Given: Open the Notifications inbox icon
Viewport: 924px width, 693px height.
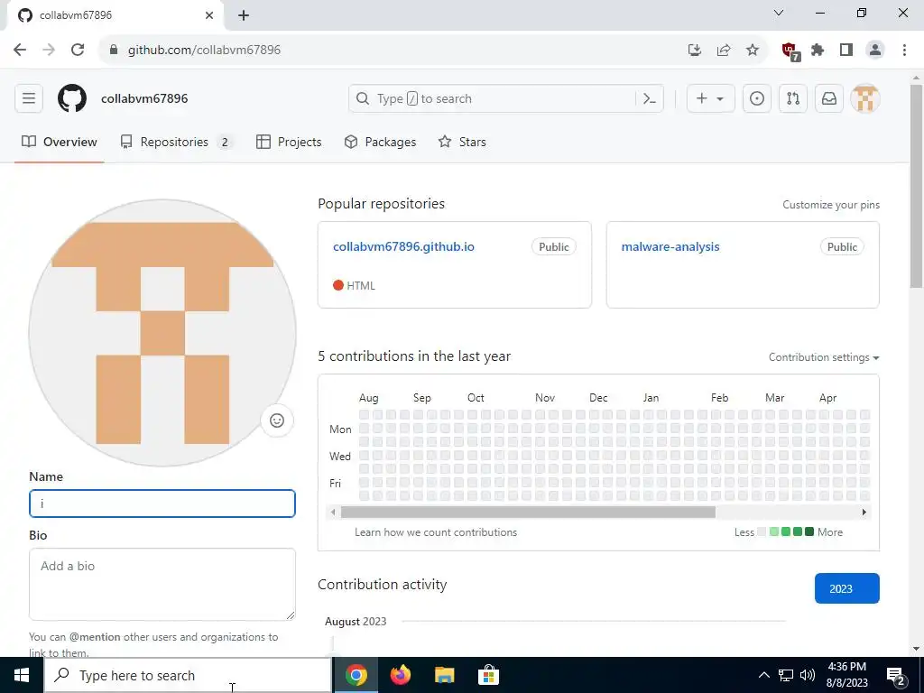Looking at the screenshot, I should coord(828,98).
